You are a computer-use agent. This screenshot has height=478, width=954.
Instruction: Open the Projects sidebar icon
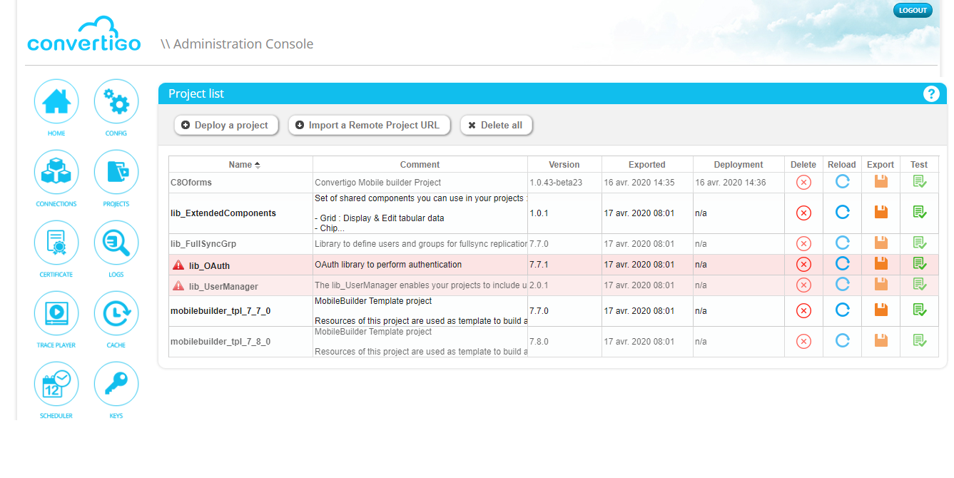[116, 172]
